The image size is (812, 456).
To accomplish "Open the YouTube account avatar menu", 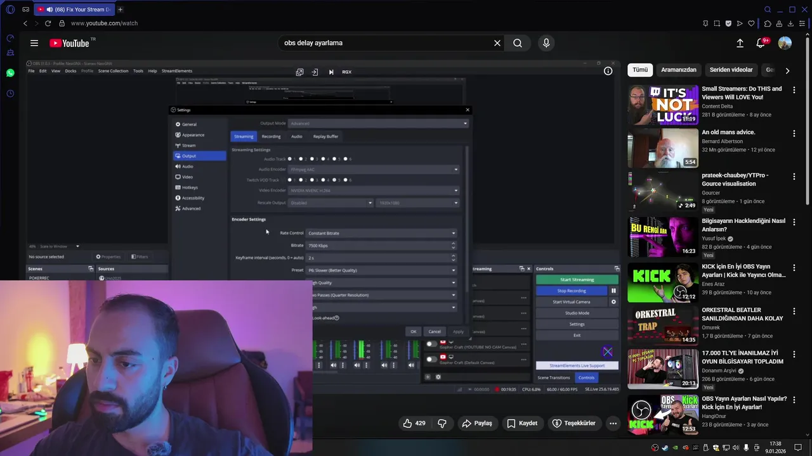I will point(785,43).
